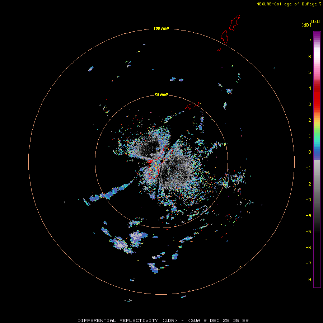Click the -2 dB value on the color scale
Screen dimensions: 323x323
tap(308, 184)
